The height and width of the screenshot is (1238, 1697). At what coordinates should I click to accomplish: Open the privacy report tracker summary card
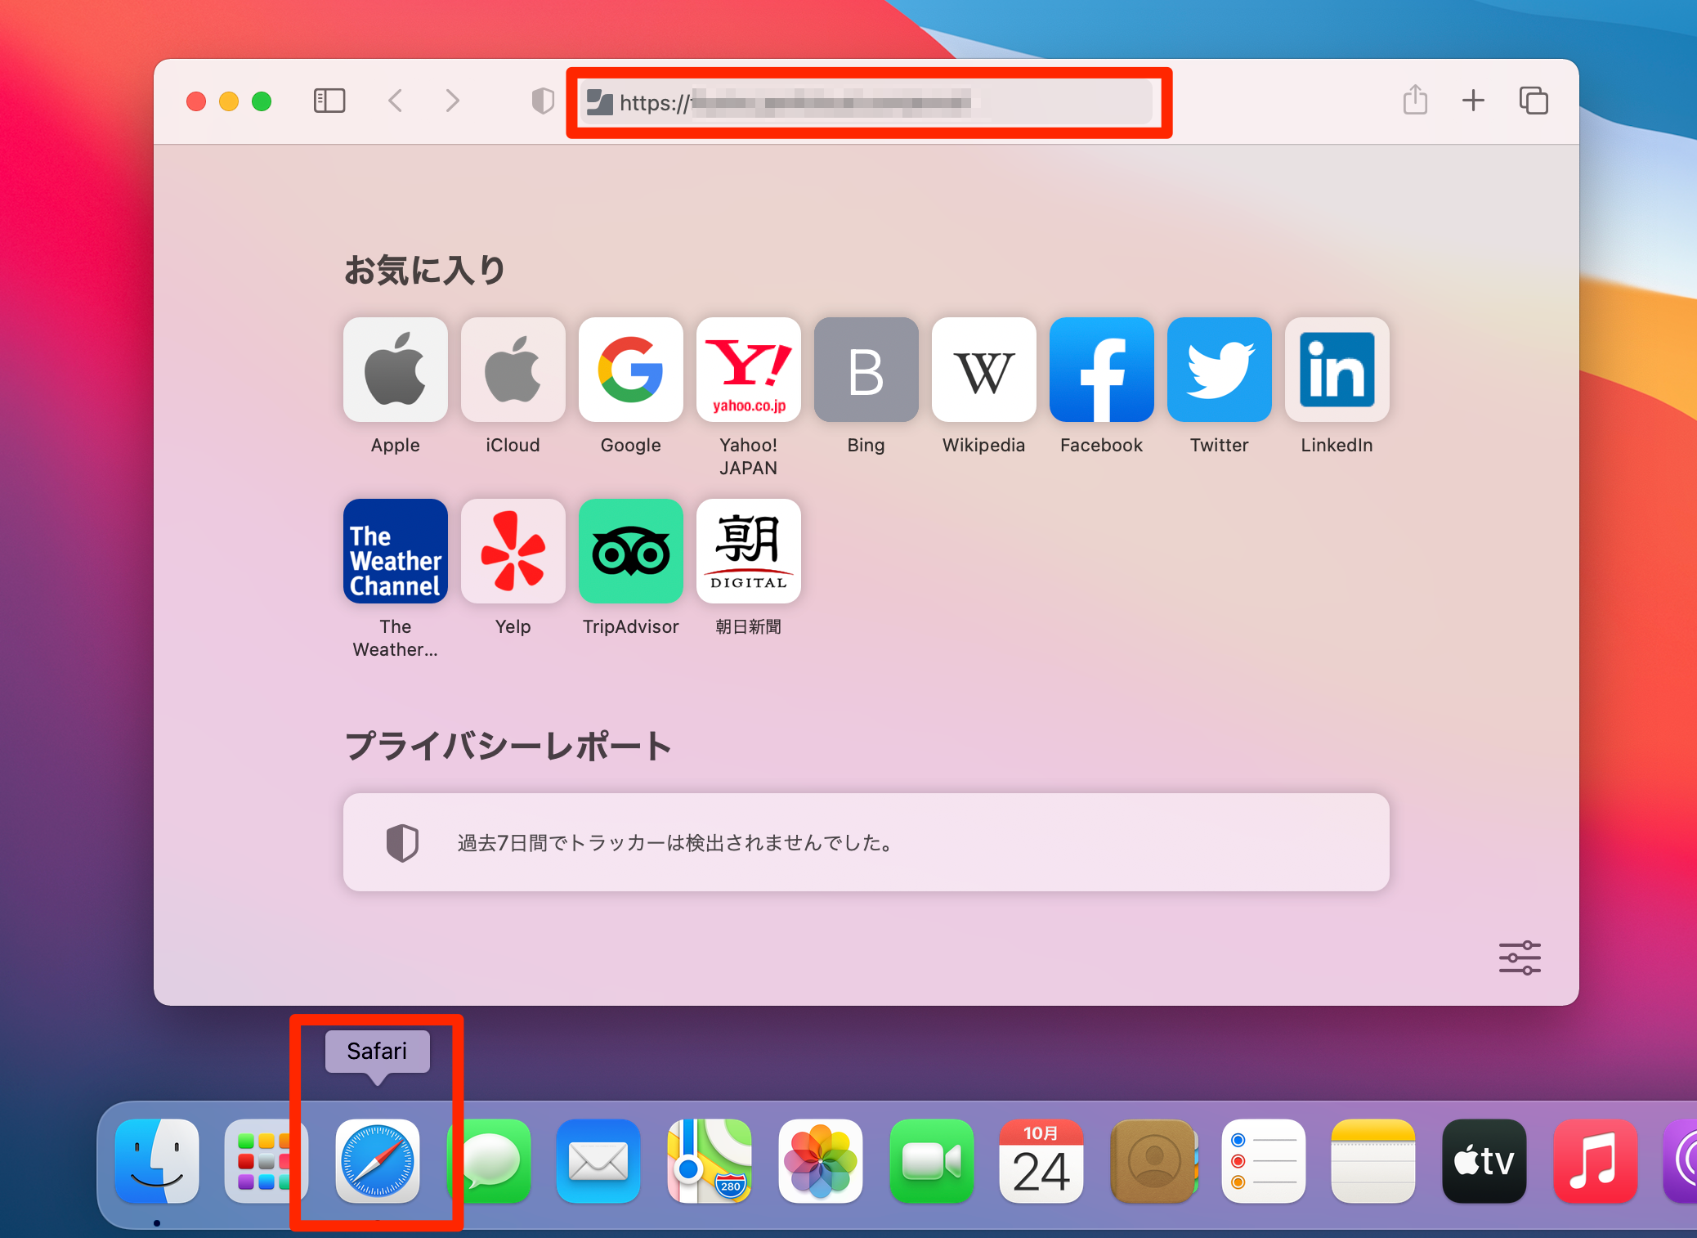[866, 842]
